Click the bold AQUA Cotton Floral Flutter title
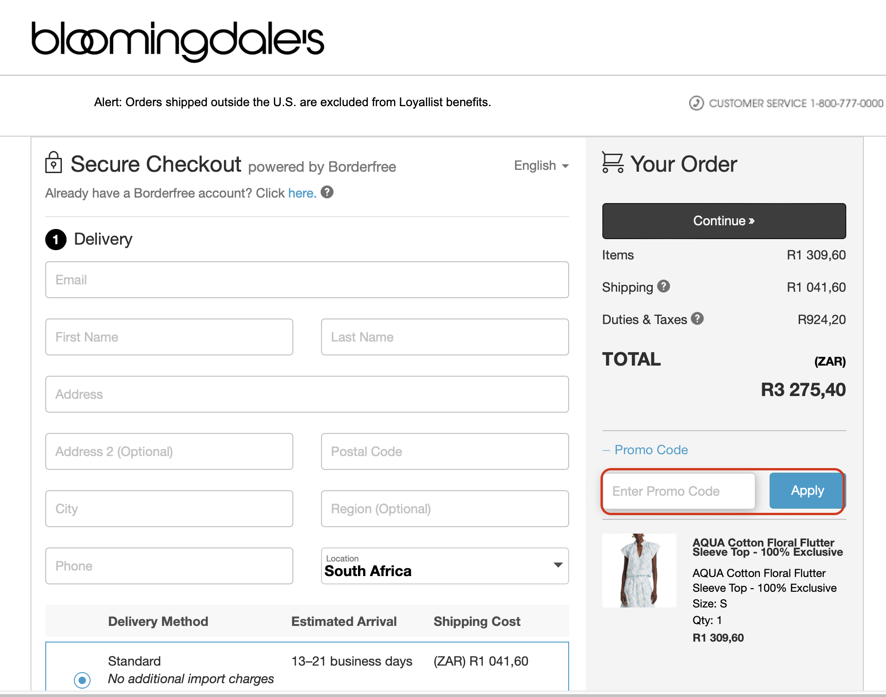886x697 pixels. [768, 547]
